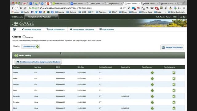The image size is (197, 111).
Task: Reset password for Elliott Lima
Action: (x=152, y=108)
